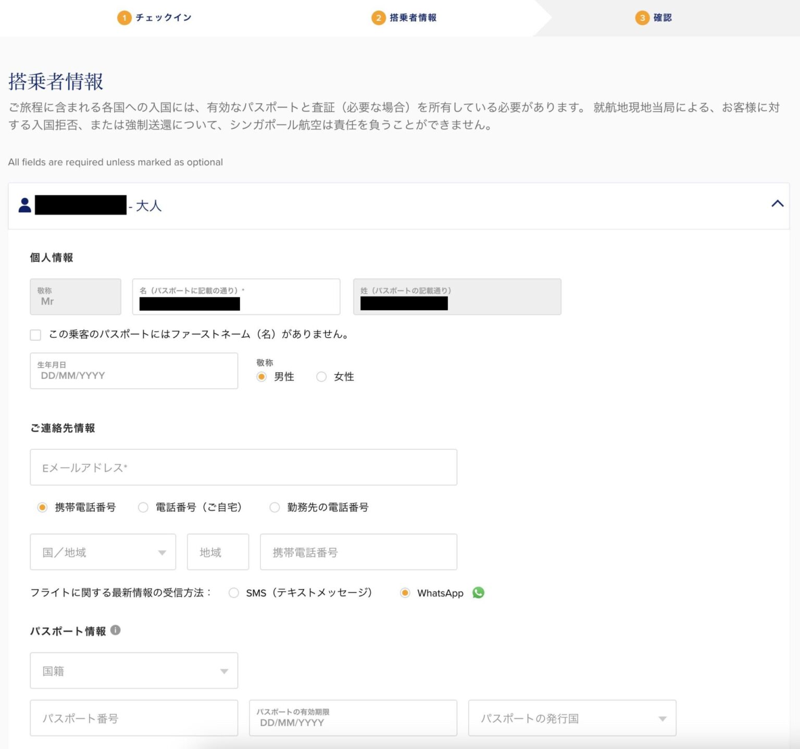Select the 女性 gender radio button
Viewport: 800px width, 749px height.
coord(321,377)
